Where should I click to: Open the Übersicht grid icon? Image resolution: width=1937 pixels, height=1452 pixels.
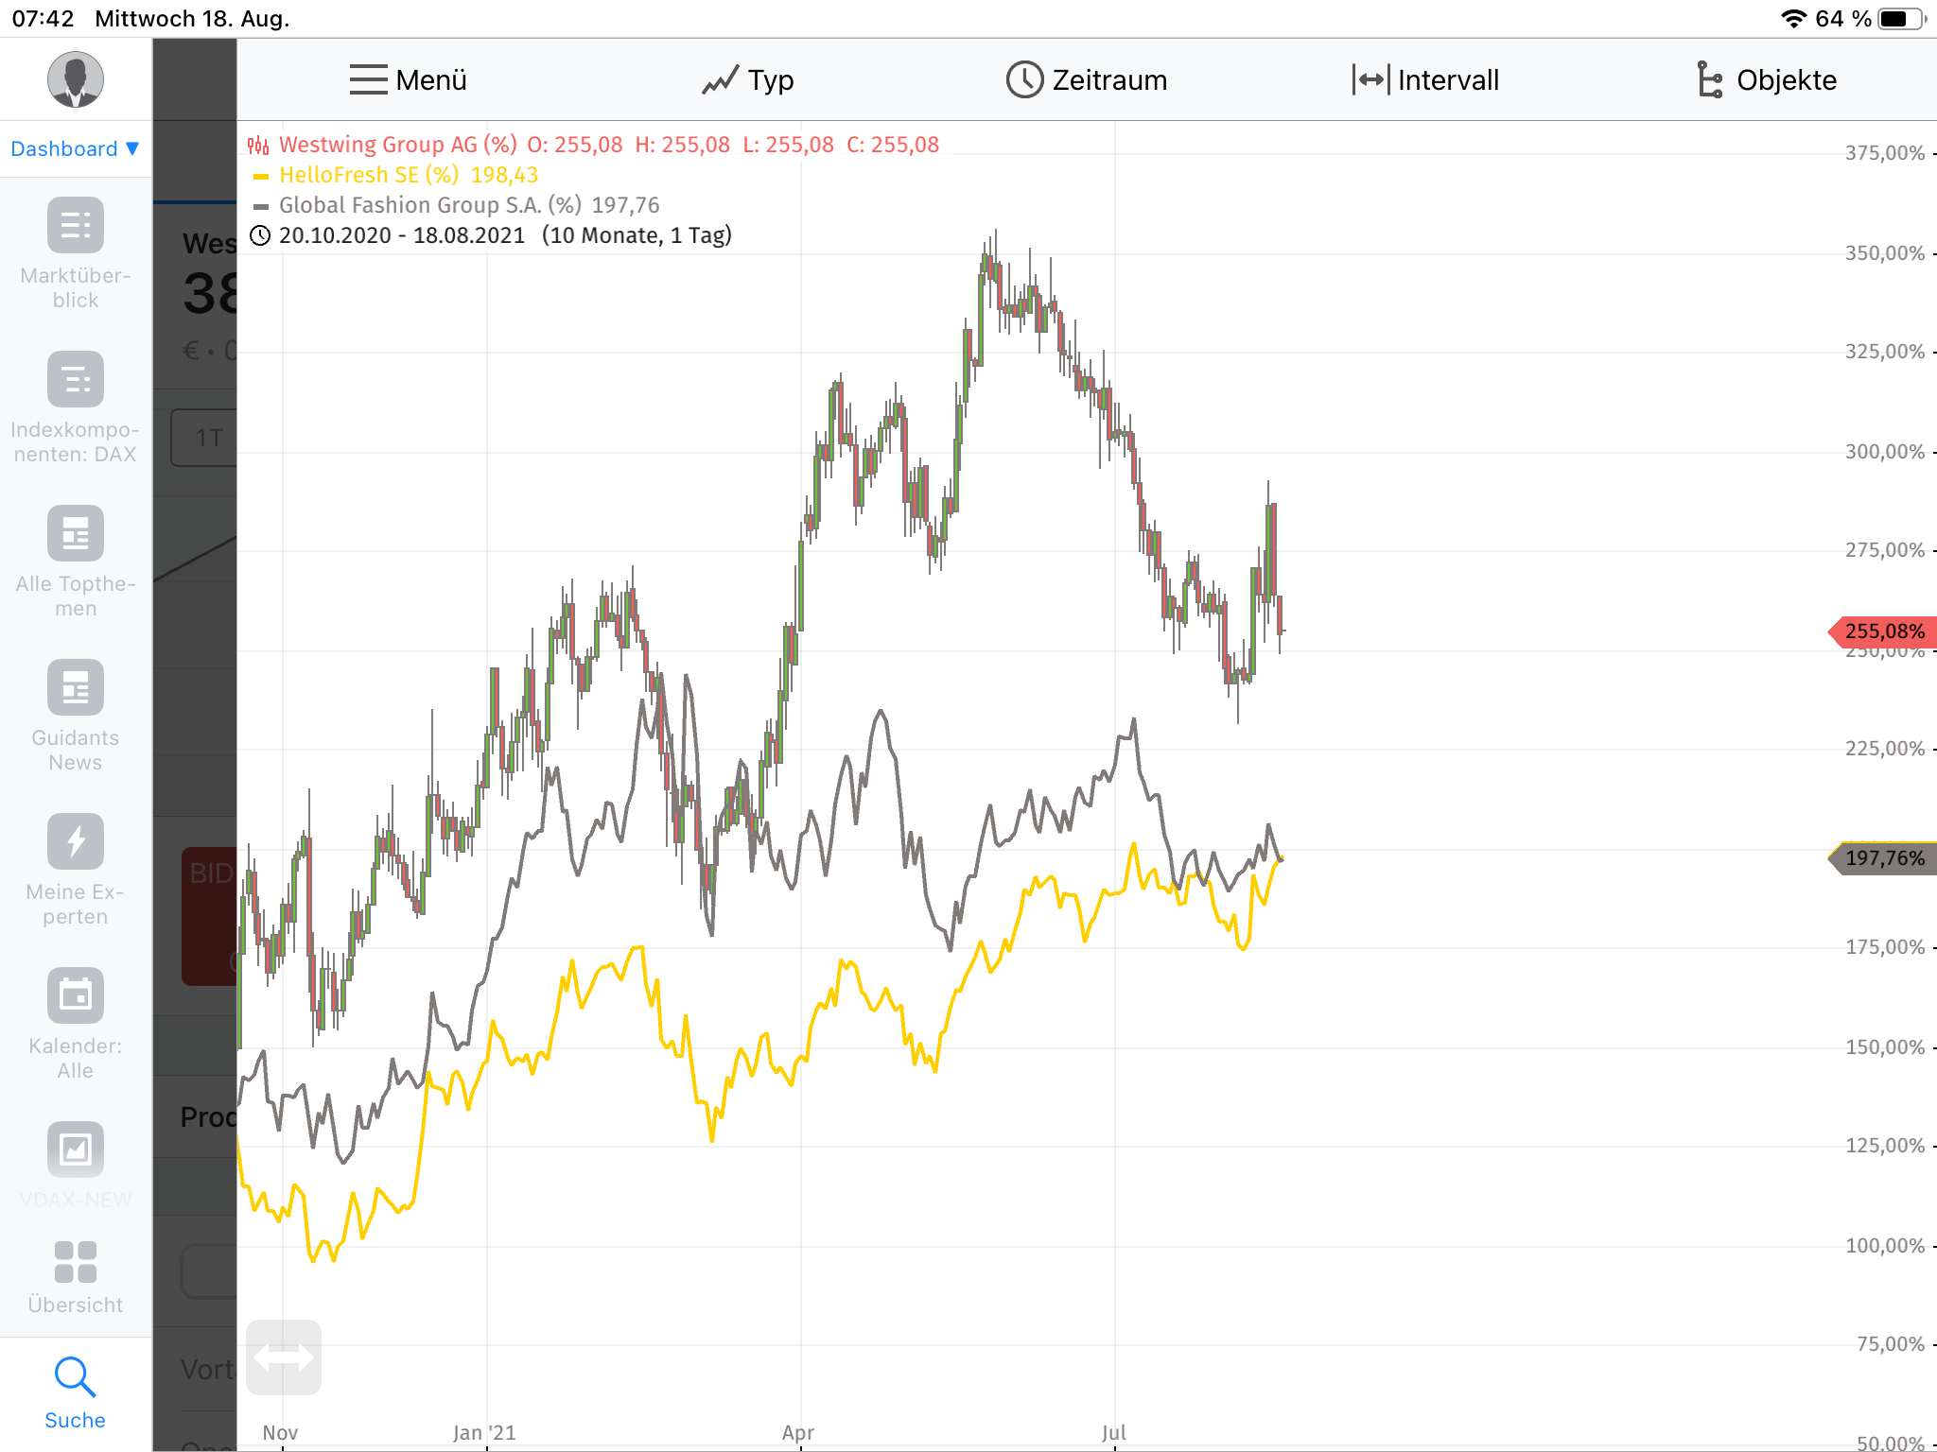click(x=75, y=1262)
